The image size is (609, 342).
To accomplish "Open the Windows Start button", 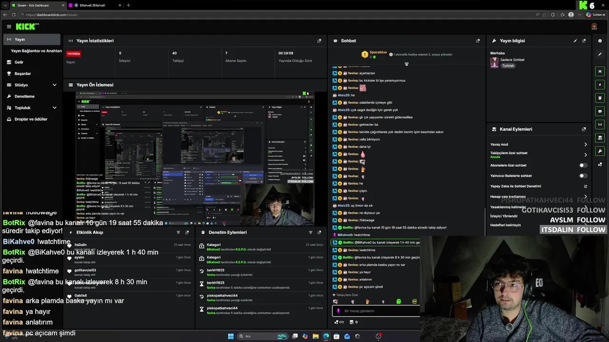I will 231,336.
